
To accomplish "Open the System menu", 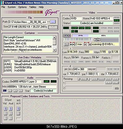I will click(x=12, y=7).
